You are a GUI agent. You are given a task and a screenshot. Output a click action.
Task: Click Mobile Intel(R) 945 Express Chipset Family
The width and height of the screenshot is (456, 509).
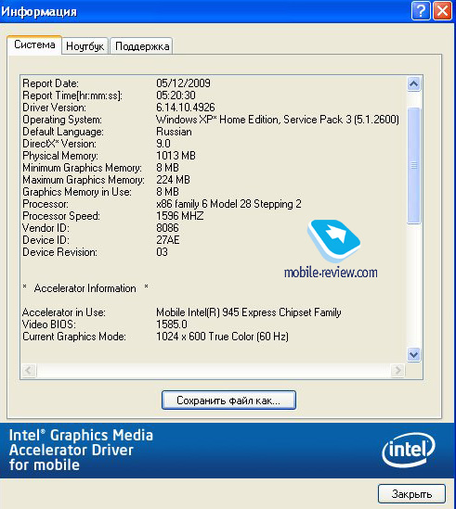click(x=249, y=312)
